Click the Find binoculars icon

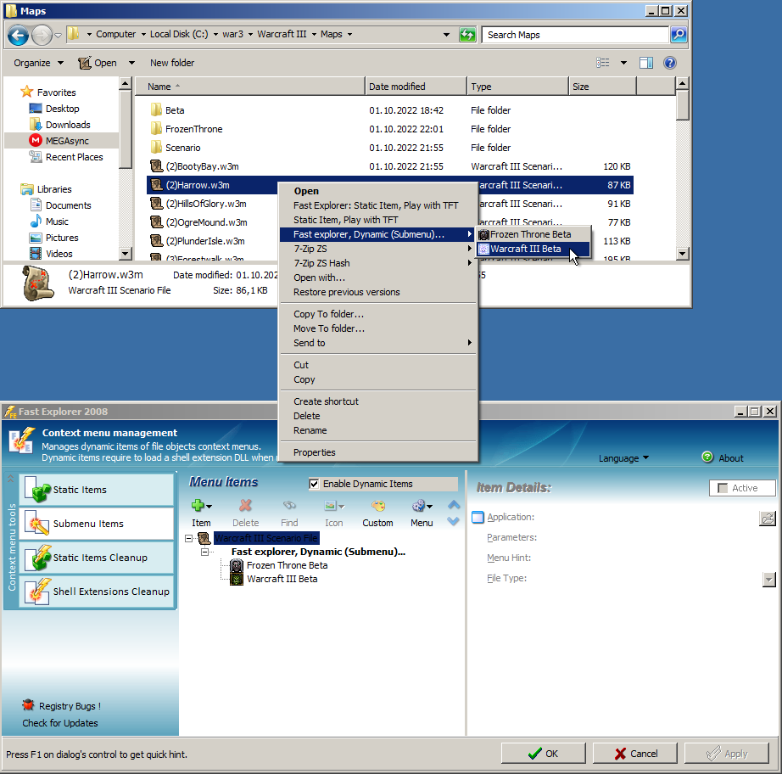(289, 506)
